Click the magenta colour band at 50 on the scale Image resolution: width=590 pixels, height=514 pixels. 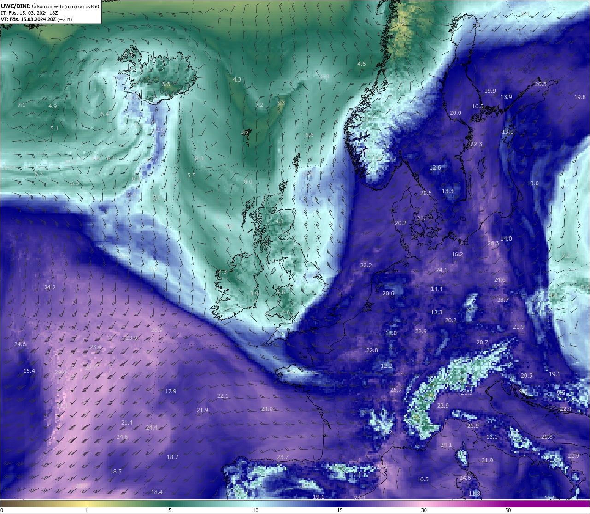[x=508, y=504]
